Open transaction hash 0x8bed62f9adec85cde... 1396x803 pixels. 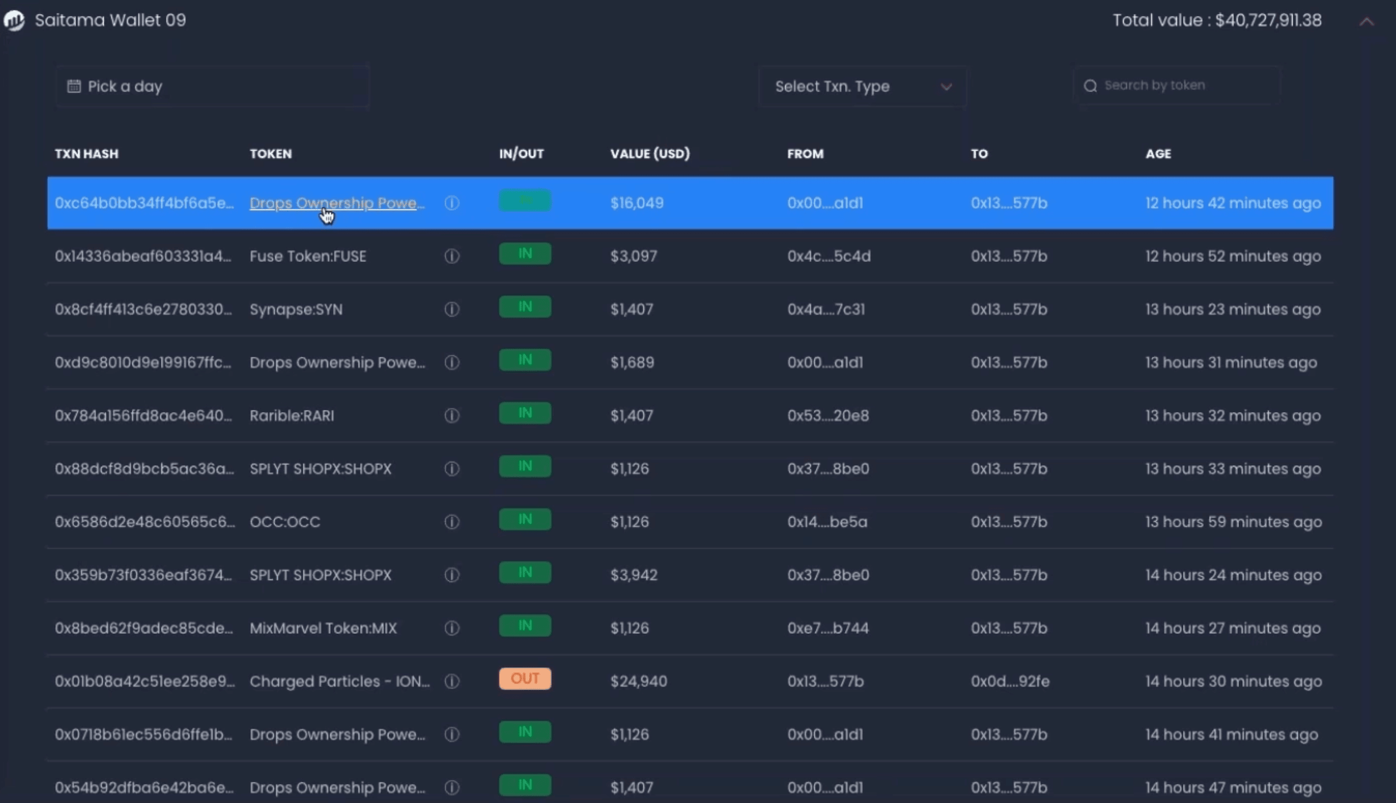[144, 628]
